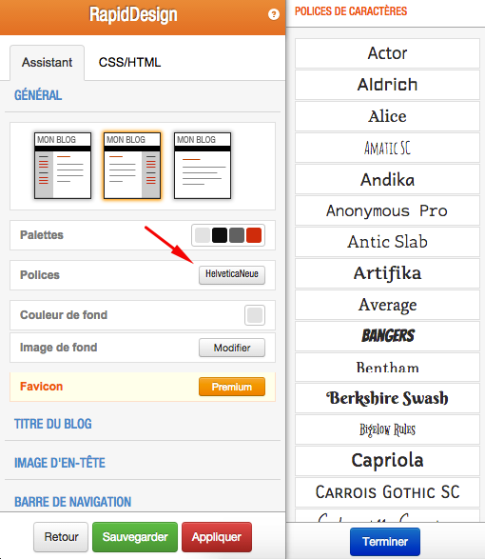This screenshot has width=485, height=559.
Task: Click the red Appliquer button
Action: pyautogui.click(x=217, y=537)
